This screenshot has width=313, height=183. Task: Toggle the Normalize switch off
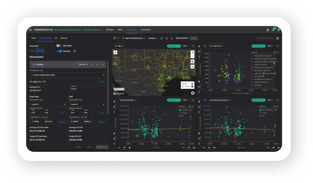[59, 51]
